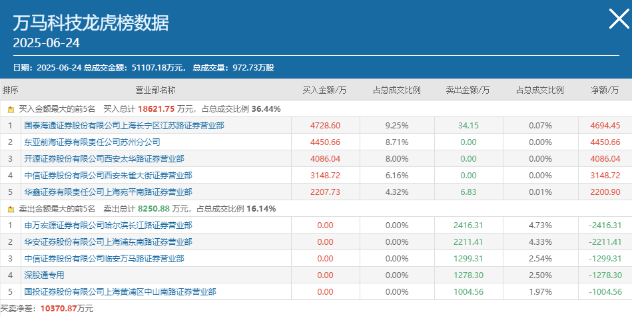Open 申万宏源证券哈尔滨长江路证券营业部 link
The height and width of the screenshot is (316, 632).
coord(108,226)
